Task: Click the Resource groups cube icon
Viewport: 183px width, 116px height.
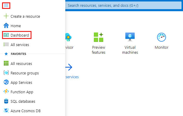Action: (x=6, y=73)
